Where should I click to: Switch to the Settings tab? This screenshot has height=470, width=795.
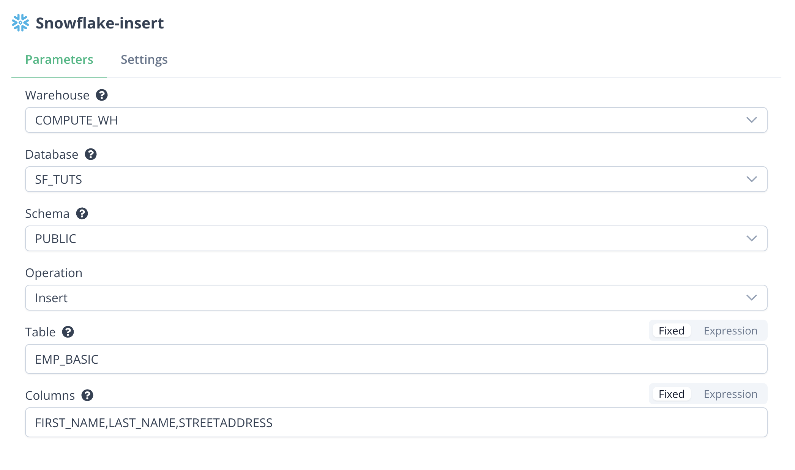(x=144, y=60)
